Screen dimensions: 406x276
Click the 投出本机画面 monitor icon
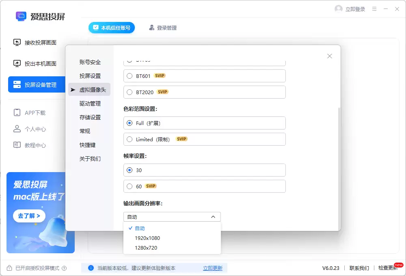[x=17, y=63]
